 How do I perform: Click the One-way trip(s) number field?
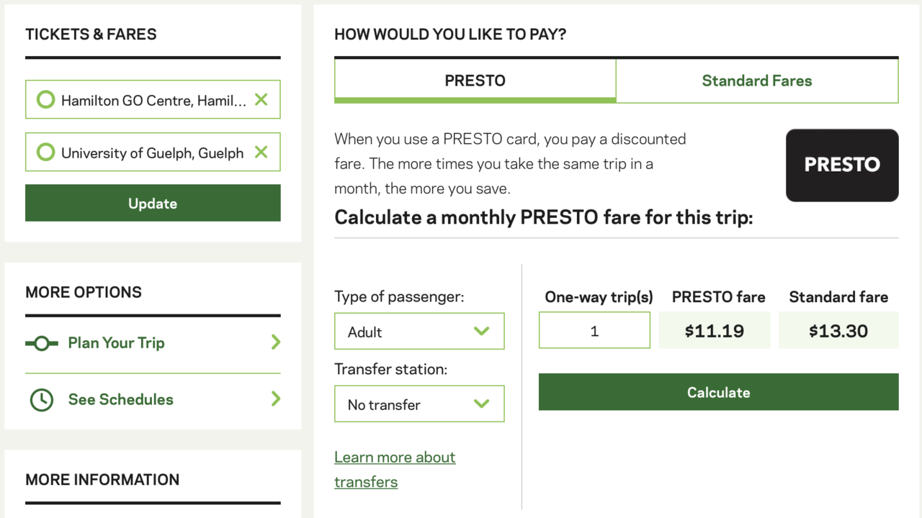point(594,331)
